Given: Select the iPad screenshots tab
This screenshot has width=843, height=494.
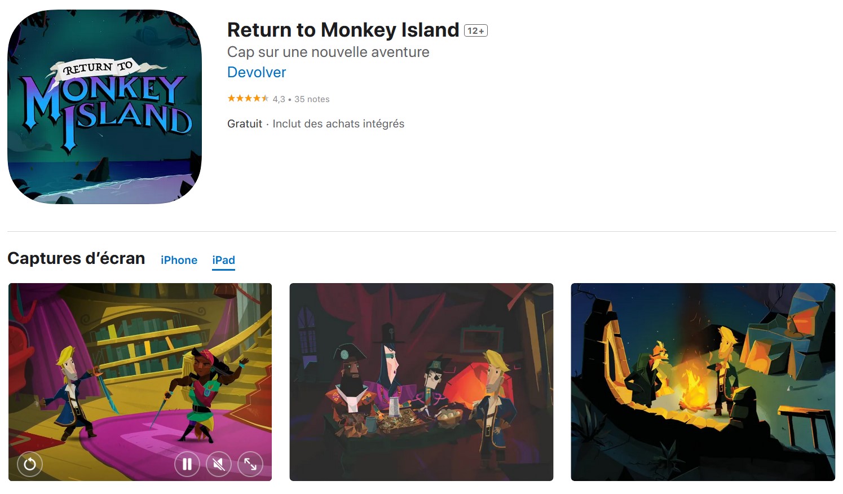Looking at the screenshot, I should click(x=223, y=260).
